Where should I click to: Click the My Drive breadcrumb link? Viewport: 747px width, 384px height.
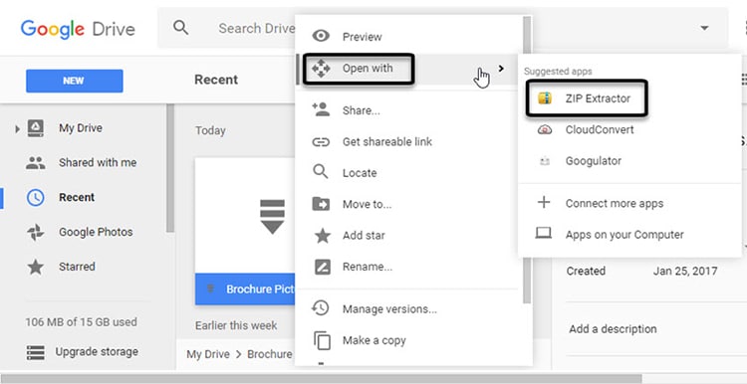click(x=208, y=354)
